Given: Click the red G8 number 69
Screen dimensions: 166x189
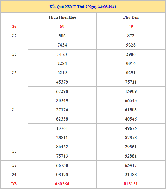Looking at the screenshot, I should tap(62, 26).
